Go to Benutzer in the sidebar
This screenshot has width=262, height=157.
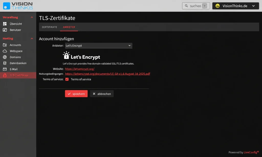(18, 30)
